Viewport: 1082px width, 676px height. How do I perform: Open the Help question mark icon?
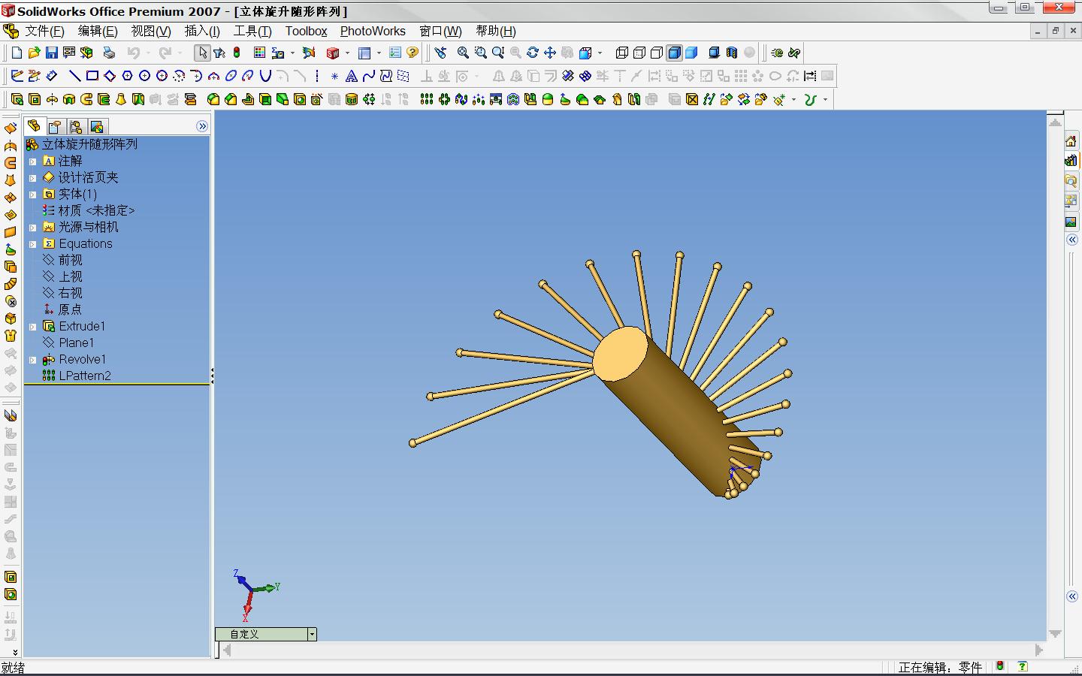pyautogui.click(x=413, y=53)
